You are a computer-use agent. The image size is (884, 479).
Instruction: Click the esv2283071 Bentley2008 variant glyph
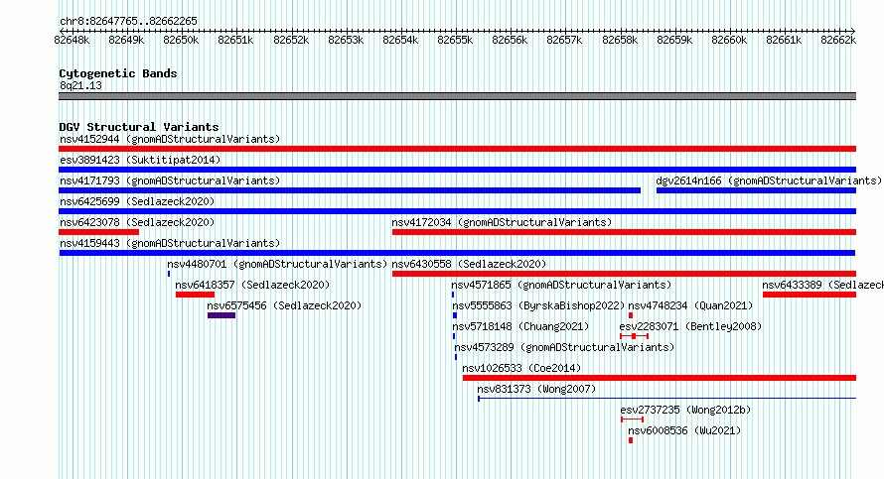pyautogui.click(x=635, y=336)
